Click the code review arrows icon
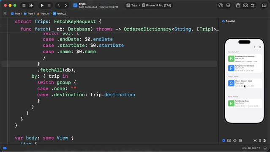The image size is (270, 152). pyautogui.click(x=253, y=5)
